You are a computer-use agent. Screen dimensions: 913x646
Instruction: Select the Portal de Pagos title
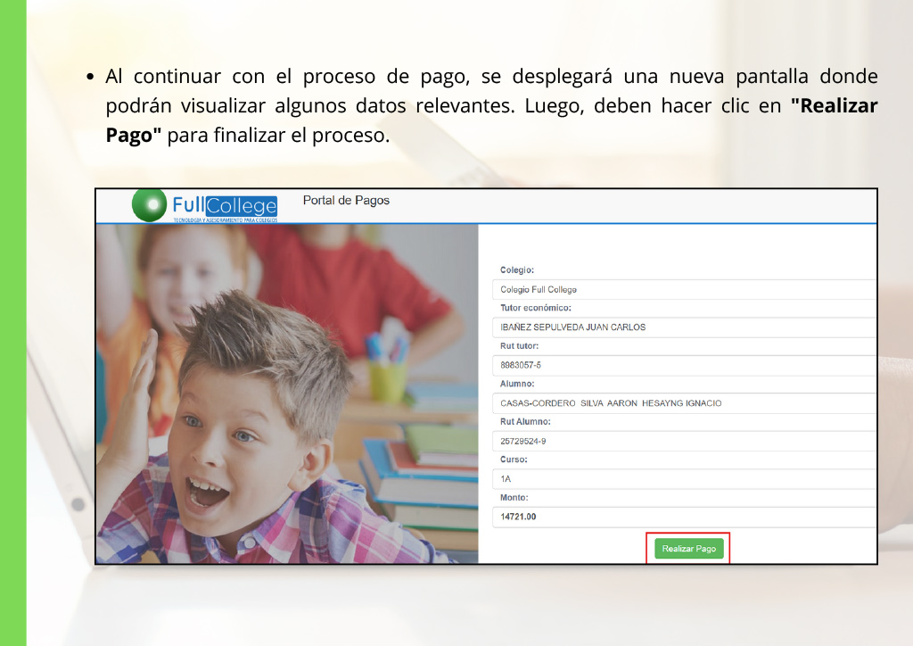346,201
